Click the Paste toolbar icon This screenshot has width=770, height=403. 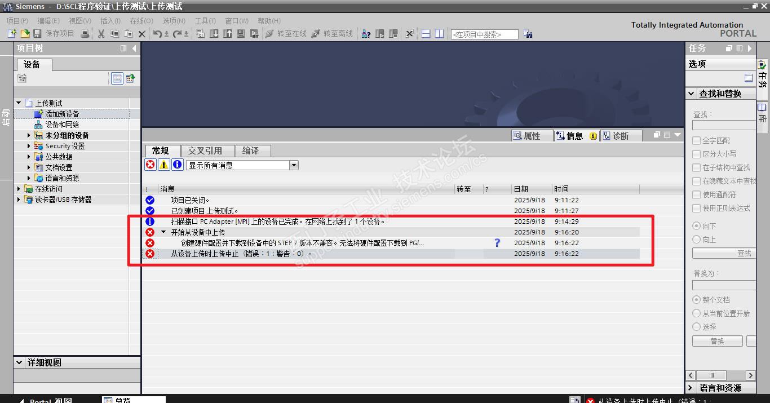coord(128,34)
